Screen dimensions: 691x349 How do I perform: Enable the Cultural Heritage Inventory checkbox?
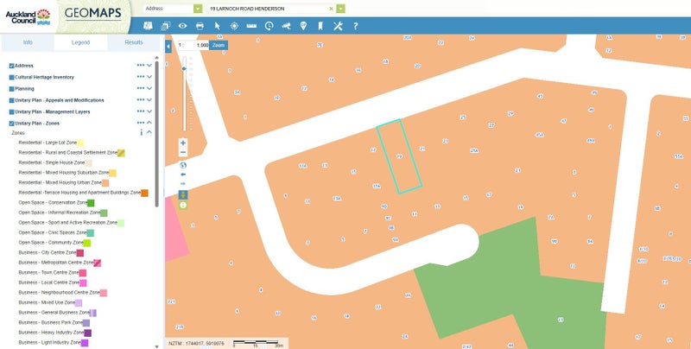tap(12, 77)
